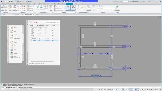Click the Save Block ribbon icon
Screen dimensions: 162x91
pyautogui.click(x=6, y=8)
